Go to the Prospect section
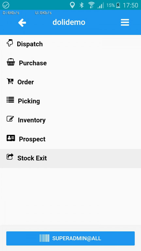This screenshot has height=251, width=141. [x=70, y=140]
